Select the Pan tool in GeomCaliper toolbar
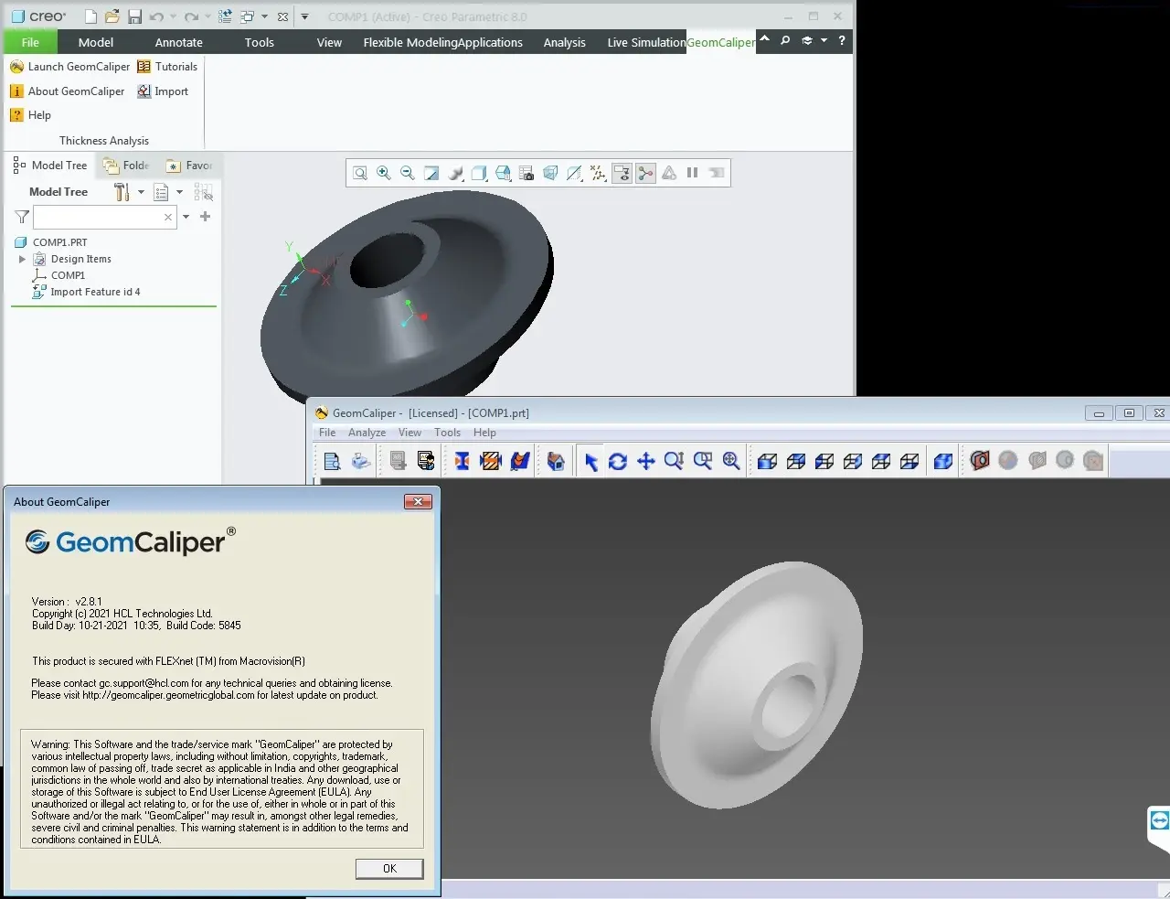1170x899 pixels. [646, 461]
